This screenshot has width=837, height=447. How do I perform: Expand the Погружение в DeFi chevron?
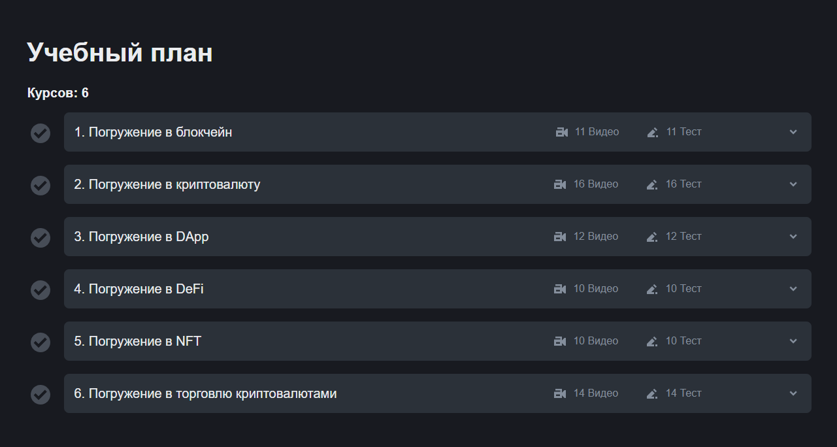tap(793, 289)
